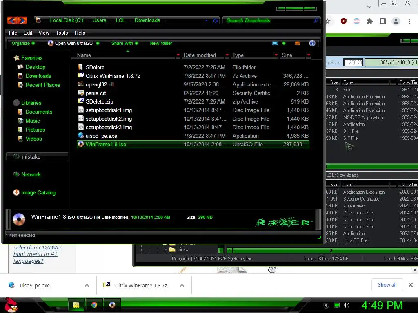Open the Chrome extensions puzzle icon
This screenshot has width=418, height=313.
370,21
